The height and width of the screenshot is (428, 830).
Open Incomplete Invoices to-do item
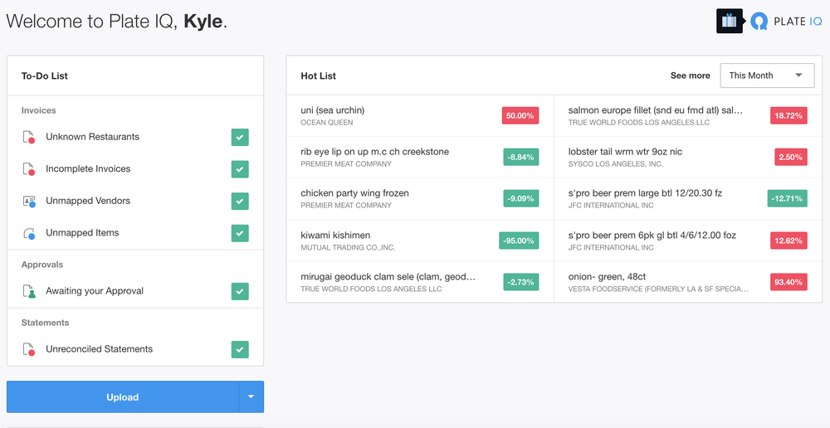88,169
